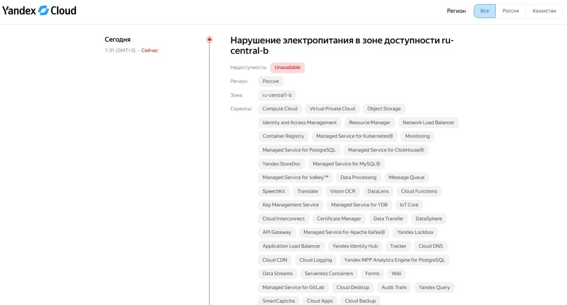
Task: Click Managed Service for MySQL tag
Action: [347, 164]
